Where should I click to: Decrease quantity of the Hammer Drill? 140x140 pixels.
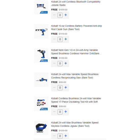coord(54,63)
